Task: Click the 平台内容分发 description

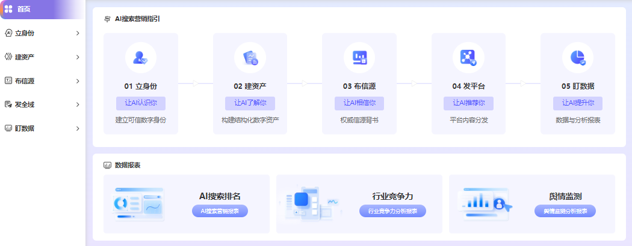Action: pos(468,120)
